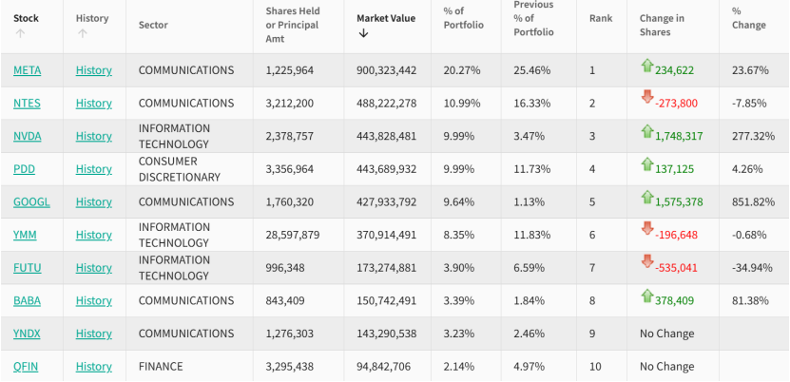Open History link for YNDX
This screenshot has height=382, width=790.
94,334
